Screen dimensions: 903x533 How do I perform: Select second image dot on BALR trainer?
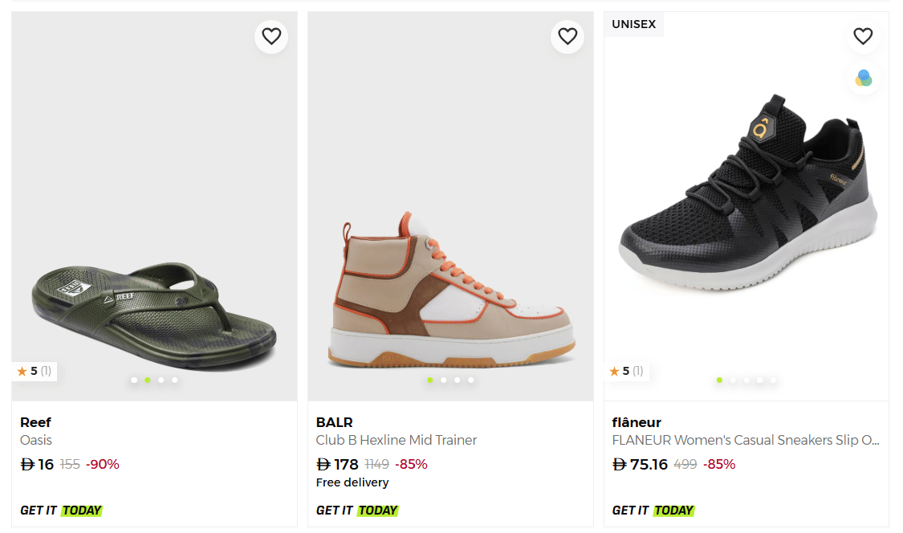[x=444, y=380]
